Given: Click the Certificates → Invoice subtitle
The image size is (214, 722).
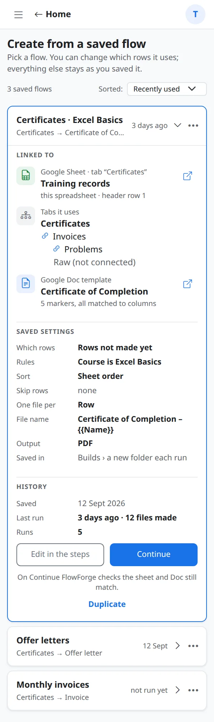Looking at the screenshot, I should coord(53,697).
